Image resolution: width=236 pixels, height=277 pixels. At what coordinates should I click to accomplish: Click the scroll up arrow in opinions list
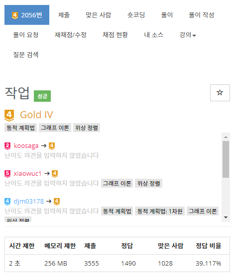click(x=226, y=137)
